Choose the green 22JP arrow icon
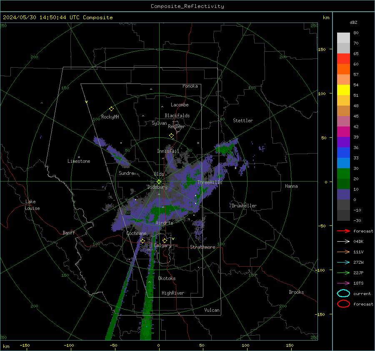 (343, 273)
